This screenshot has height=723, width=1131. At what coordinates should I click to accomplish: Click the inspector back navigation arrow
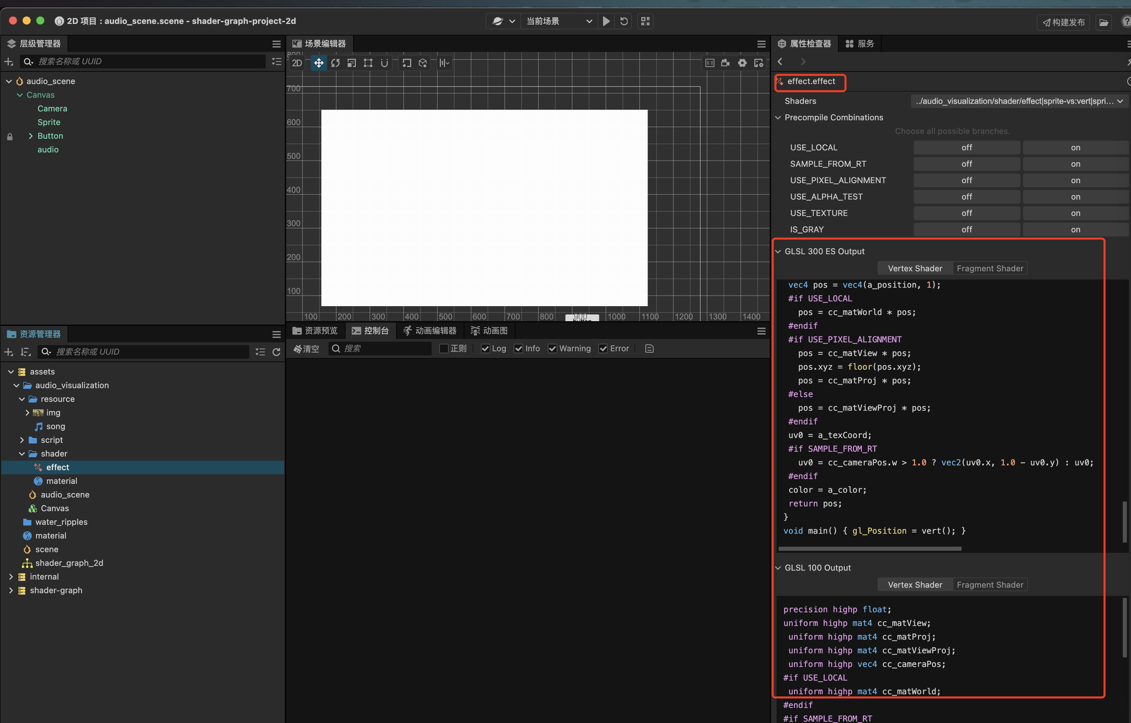(x=780, y=62)
